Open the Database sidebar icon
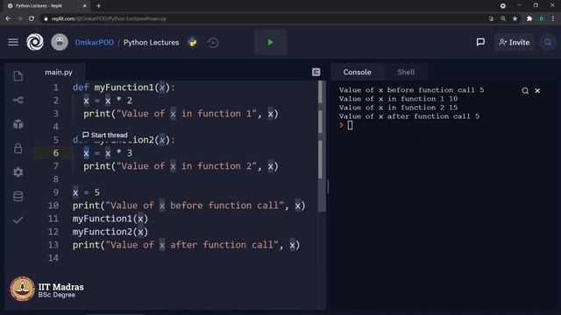The height and width of the screenshot is (315, 561). 18,196
